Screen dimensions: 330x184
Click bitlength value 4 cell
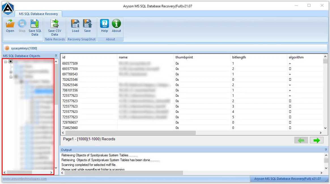pyautogui.click(x=259, y=112)
